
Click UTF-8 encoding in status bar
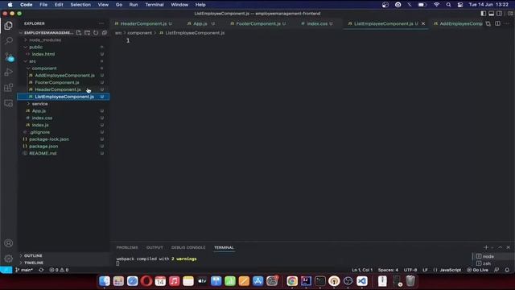(x=410, y=270)
